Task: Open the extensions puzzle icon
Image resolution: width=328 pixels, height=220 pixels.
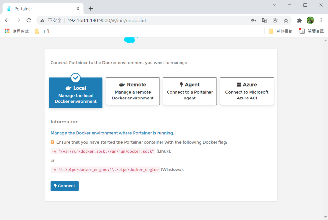Action: coord(299,20)
